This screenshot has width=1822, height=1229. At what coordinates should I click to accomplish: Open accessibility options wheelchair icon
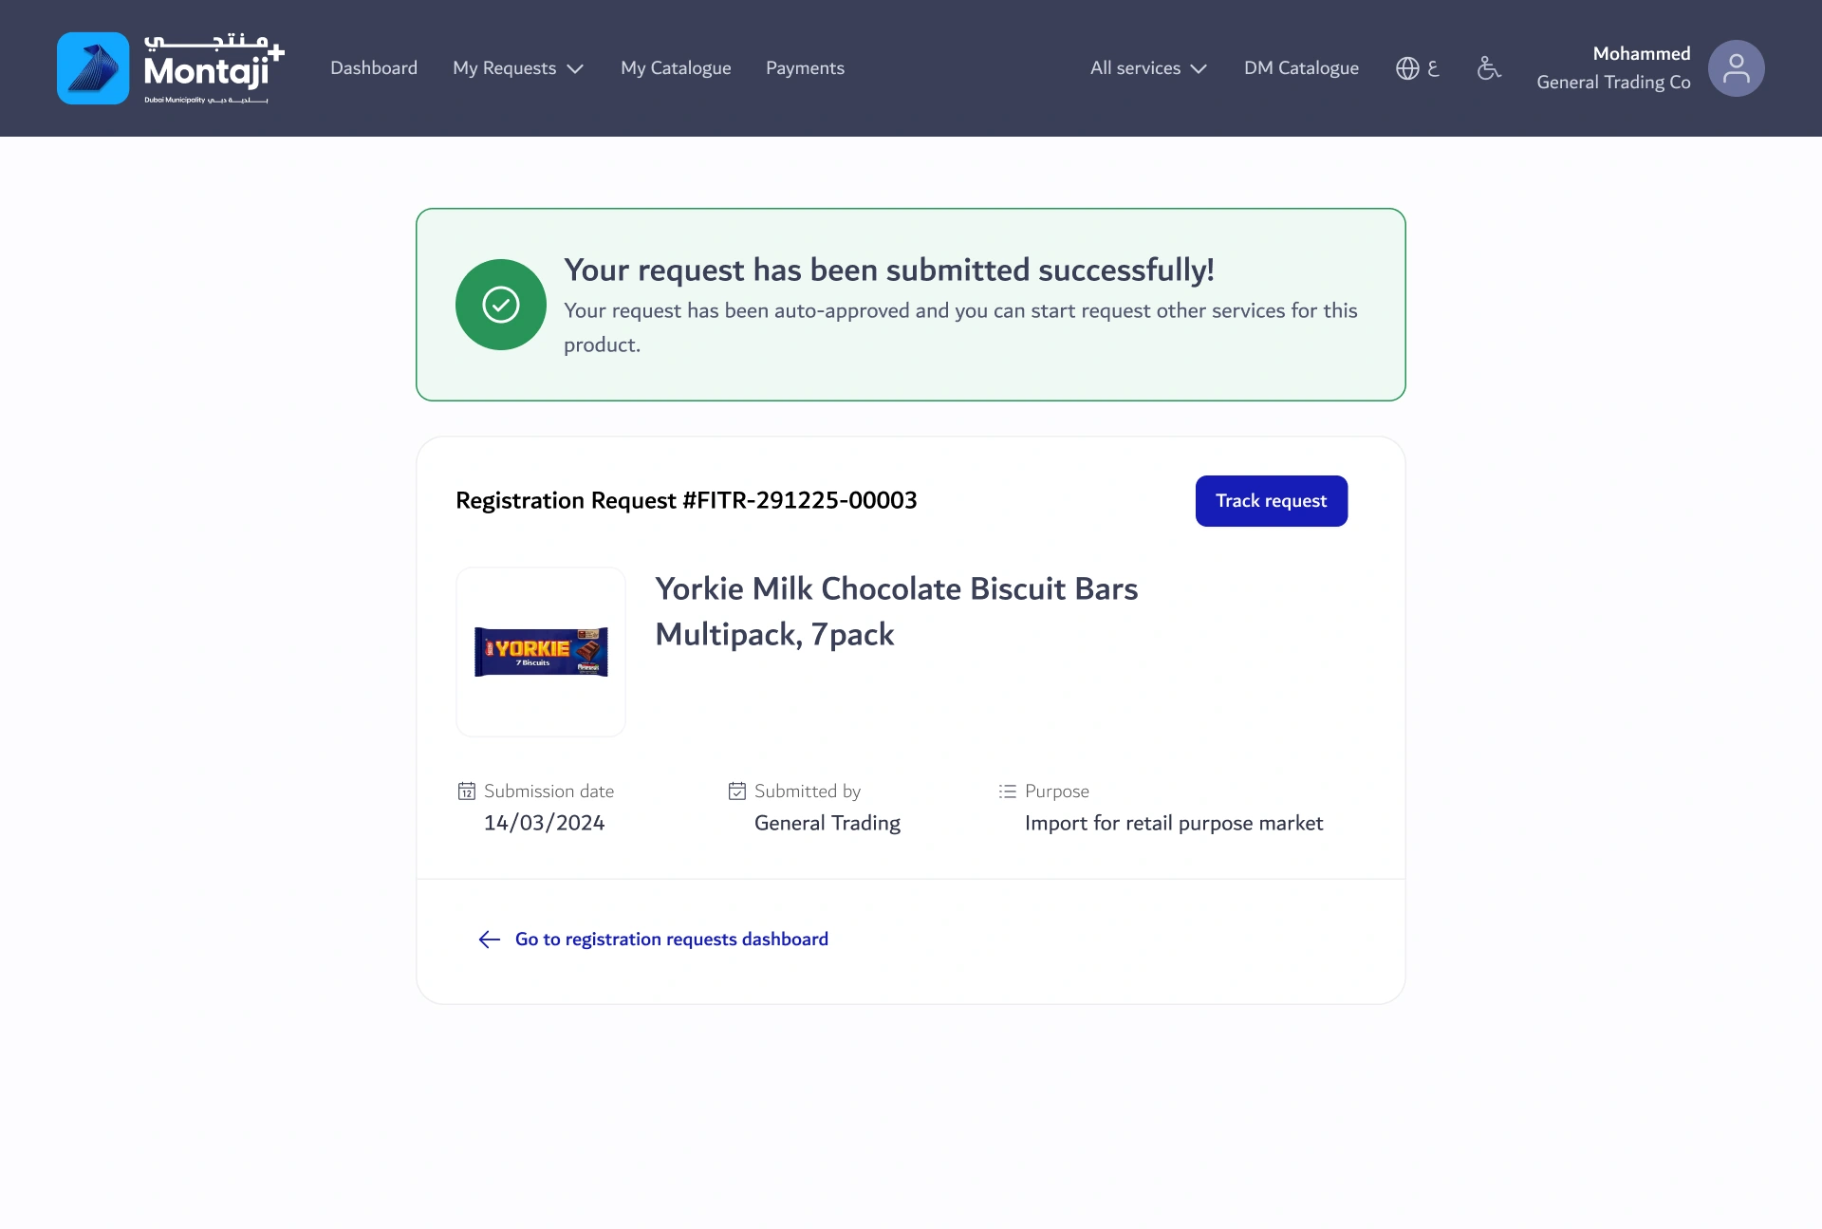[x=1489, y=68]
